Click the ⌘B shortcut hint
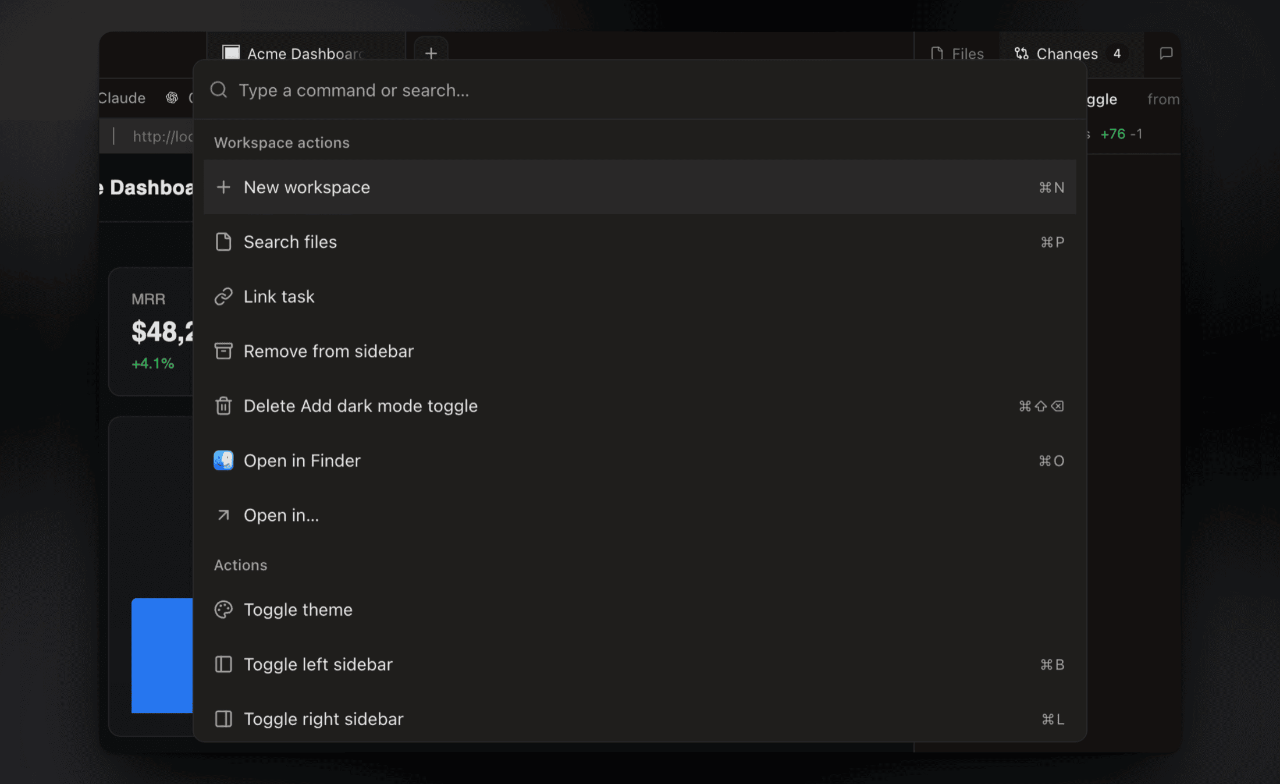The height and width of the screenshot is (784, 1280). 1053,665
